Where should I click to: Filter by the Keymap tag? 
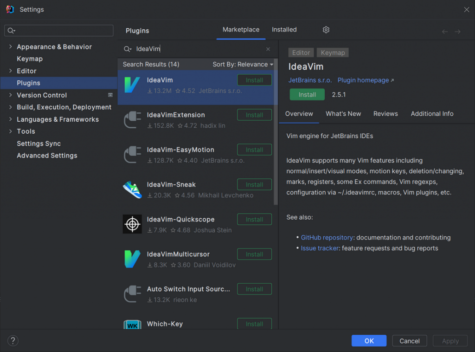click(x=333, y=53)
